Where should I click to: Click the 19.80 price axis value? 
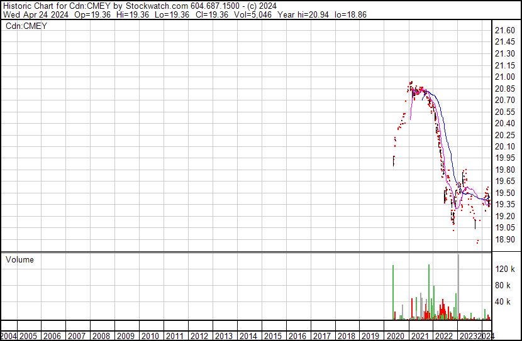(505, 170)
